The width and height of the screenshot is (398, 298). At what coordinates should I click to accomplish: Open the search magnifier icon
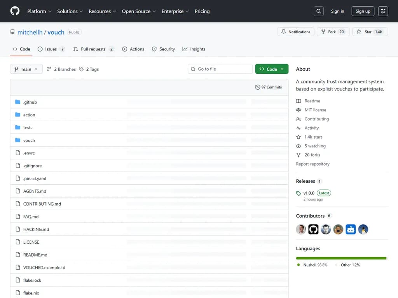click(x=319, y=11)
